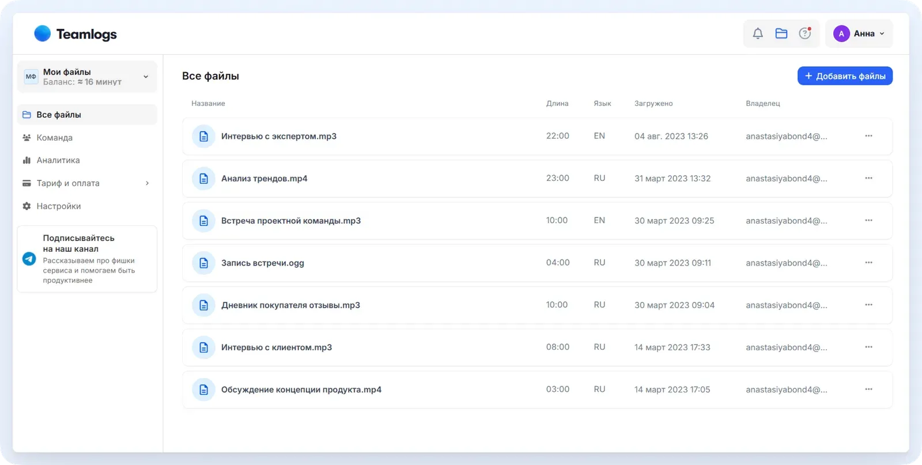Click file icon for Обсуждение концепции продукта.mp4
The image size is (922, 465).
coord(203,390)
